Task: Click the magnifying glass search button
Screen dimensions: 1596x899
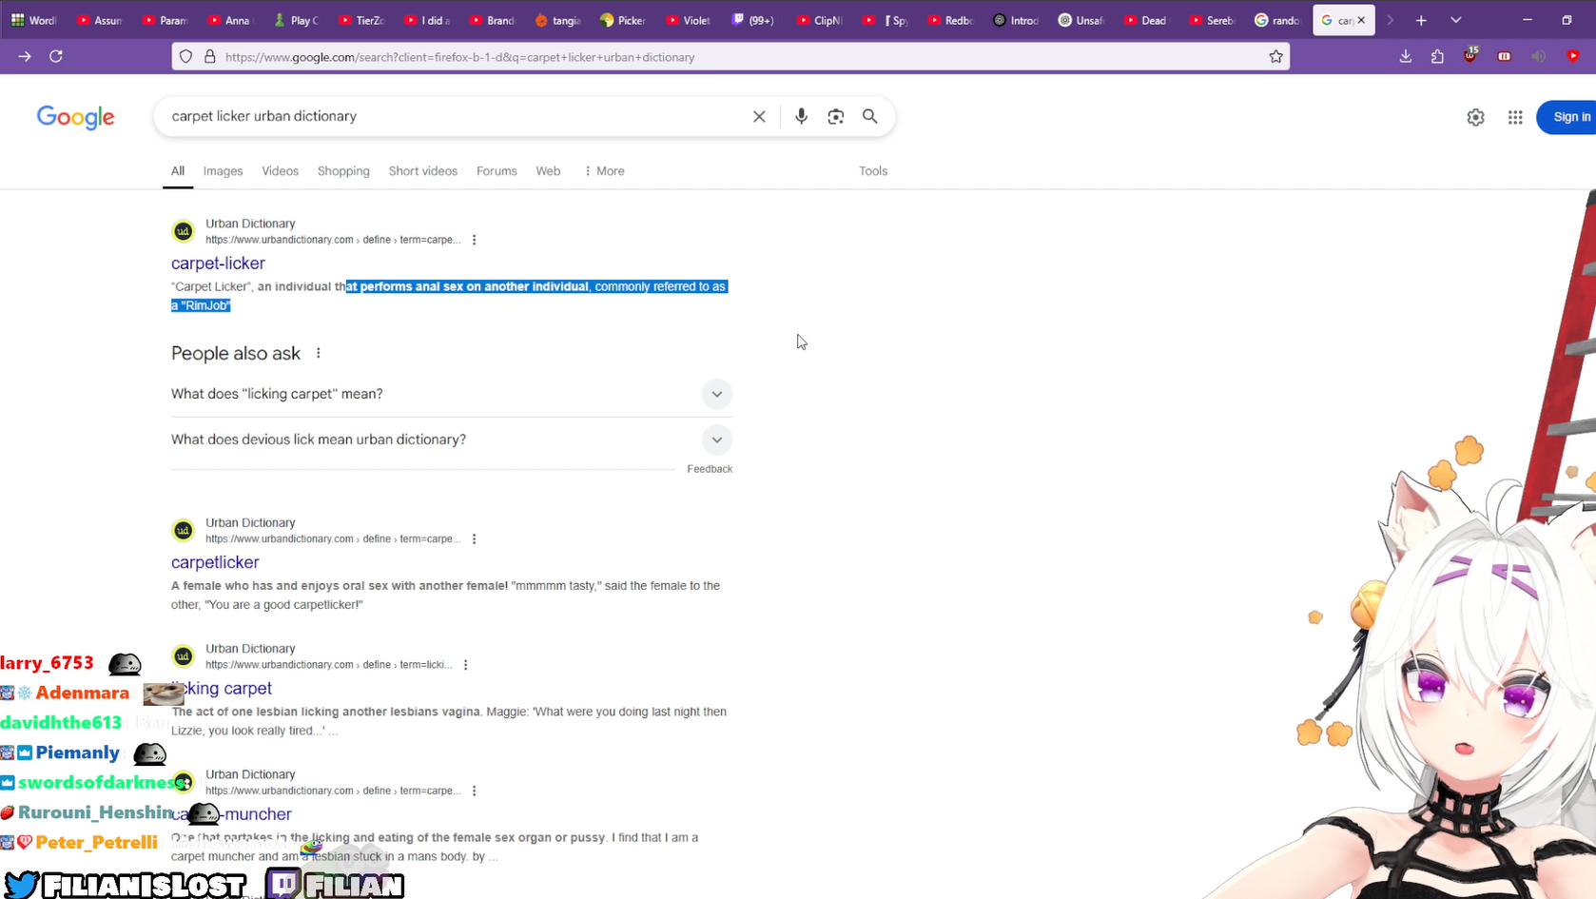Action: [x=869, y=116]
